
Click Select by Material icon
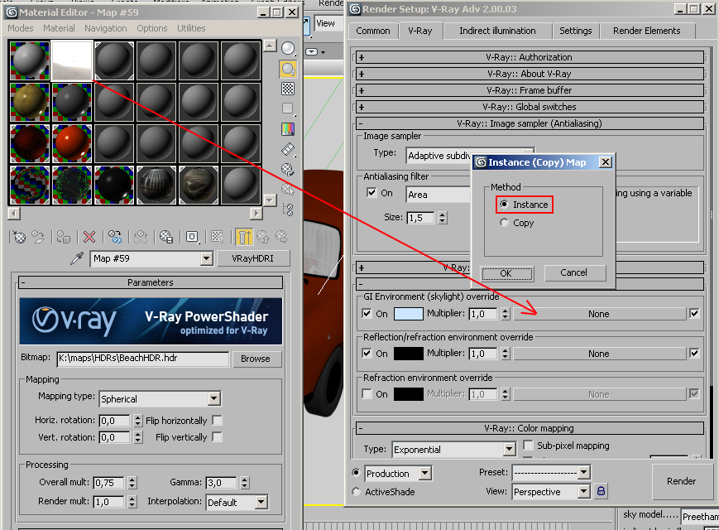click(x=288, y=190)
